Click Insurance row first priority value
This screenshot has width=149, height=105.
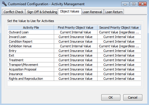coord(76,74)
